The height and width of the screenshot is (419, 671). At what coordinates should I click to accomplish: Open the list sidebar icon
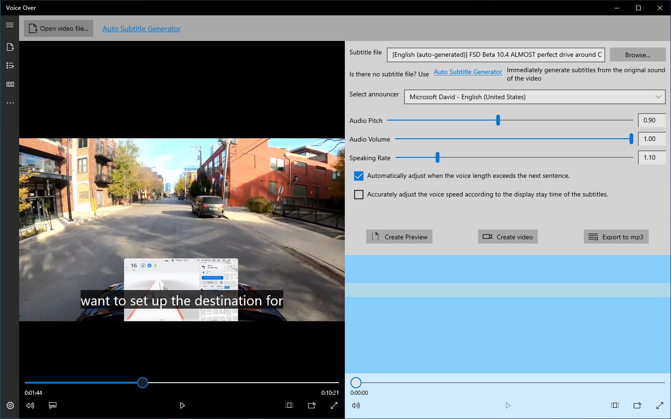[10, 66]
